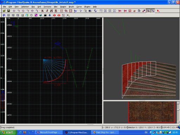Click the y-axis flip icon
This screenshot has height=135, width=180.
(x=23, y=11)
